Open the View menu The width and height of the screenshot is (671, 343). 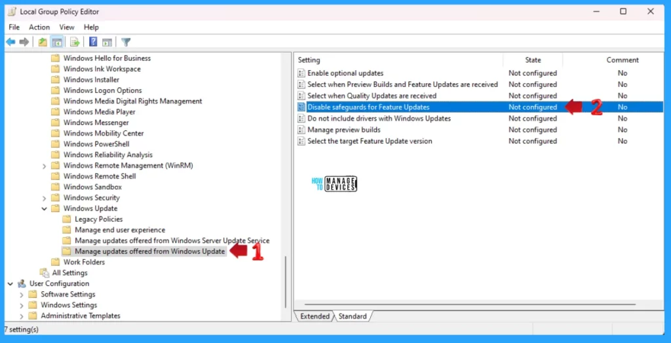pos(67,27)
